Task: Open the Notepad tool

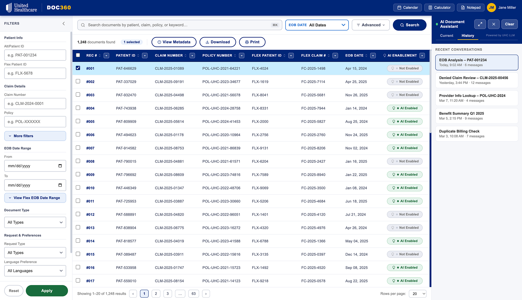Action: pos(471,8)
